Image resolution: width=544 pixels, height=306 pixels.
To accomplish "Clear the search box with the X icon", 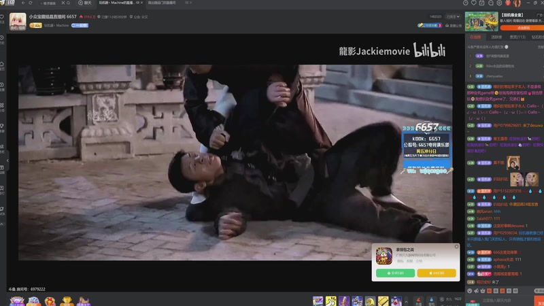I will click(x=63, y=3).
